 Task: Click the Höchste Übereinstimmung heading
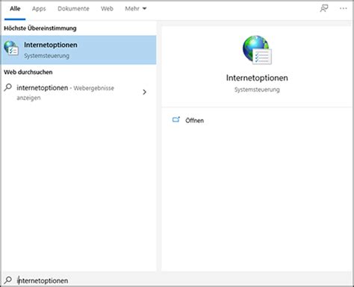point(40,28)
